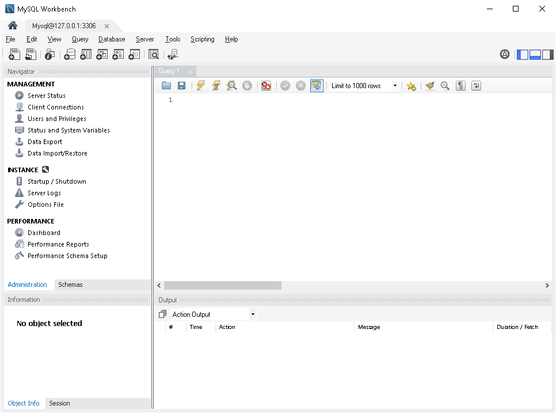Open the Tools menu
Screen dimensions: 556x413
tap(173, 39)
